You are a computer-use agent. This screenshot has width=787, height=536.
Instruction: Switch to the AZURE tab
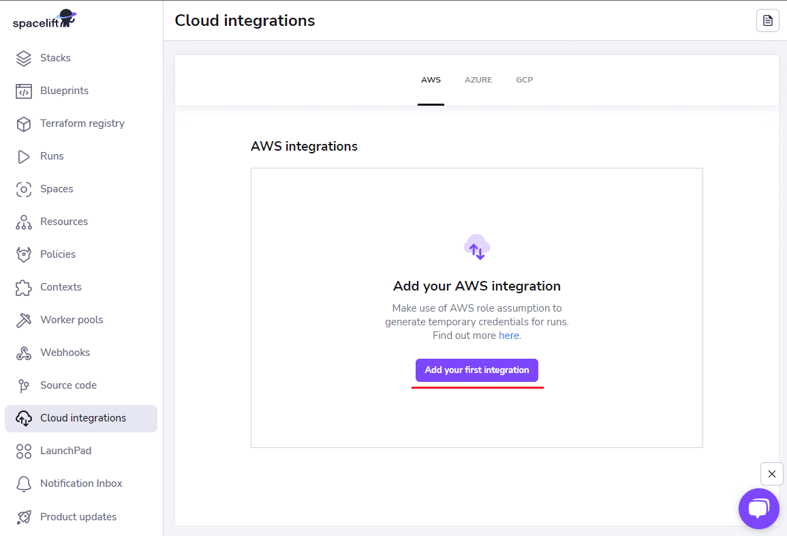click(478, 80)
